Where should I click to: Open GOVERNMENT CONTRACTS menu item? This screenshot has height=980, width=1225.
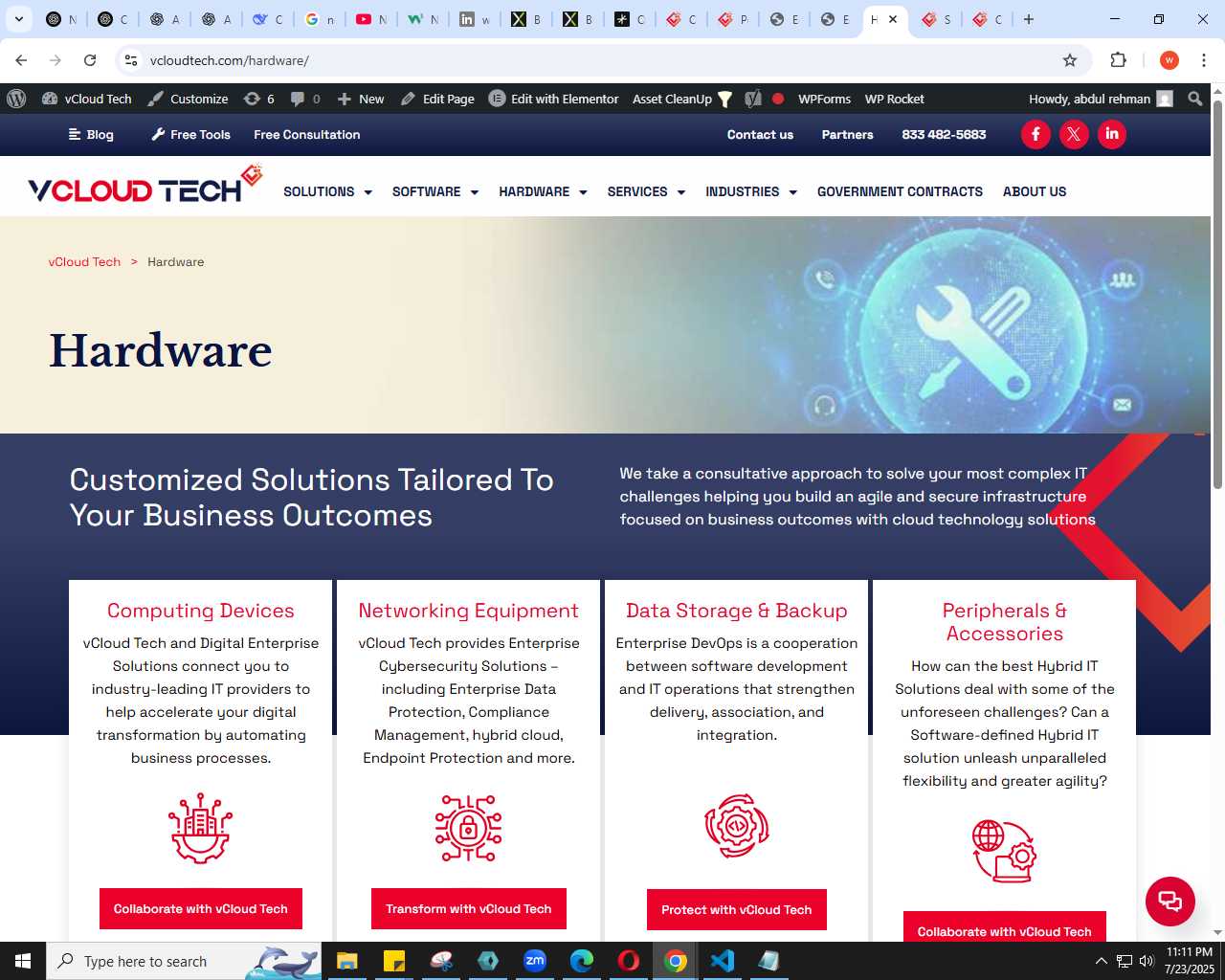pyautogui.click(x=900, y=191)
